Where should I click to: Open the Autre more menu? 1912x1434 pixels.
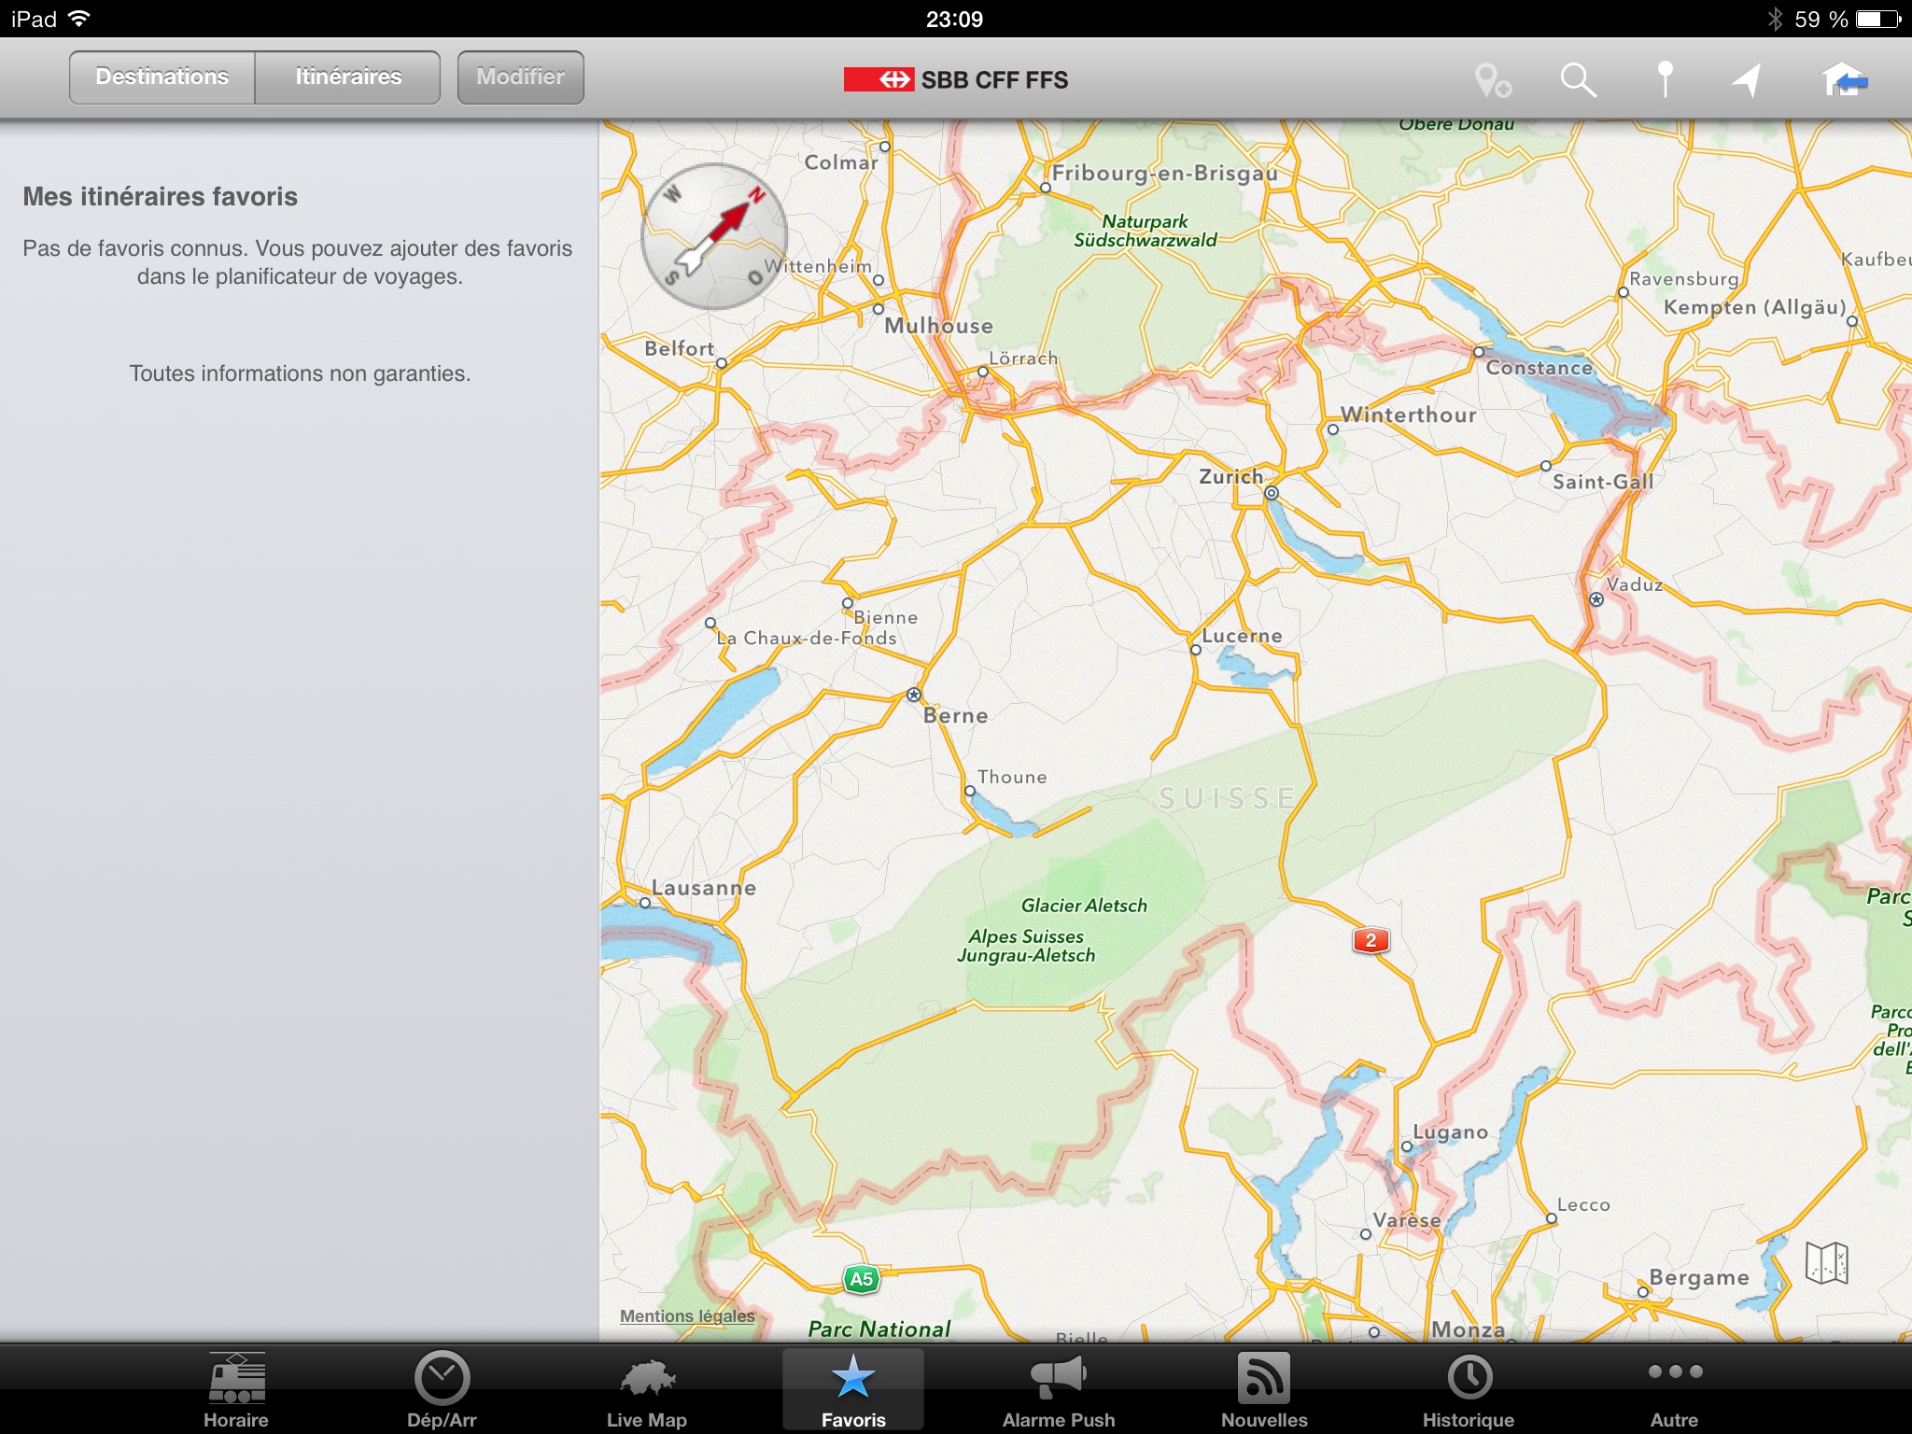(1674, 1389)
